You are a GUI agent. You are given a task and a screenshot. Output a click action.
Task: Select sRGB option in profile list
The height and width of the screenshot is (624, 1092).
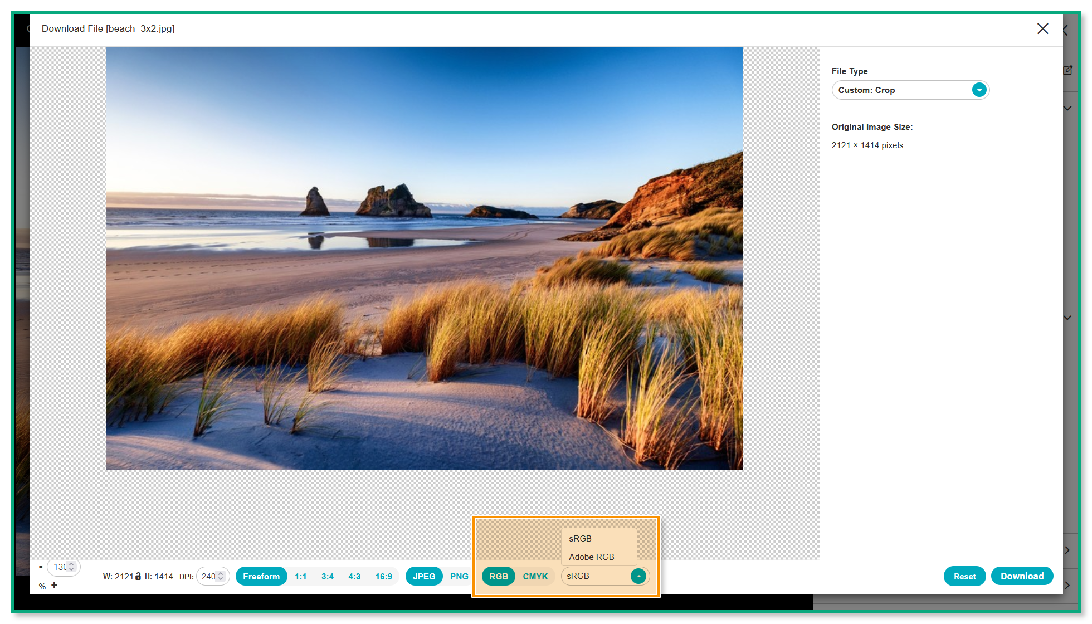click(x=581, y=539)
